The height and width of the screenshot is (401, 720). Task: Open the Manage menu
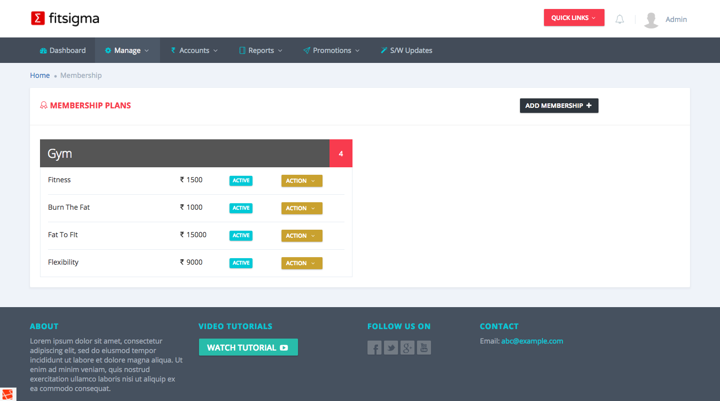click(127, 50)
